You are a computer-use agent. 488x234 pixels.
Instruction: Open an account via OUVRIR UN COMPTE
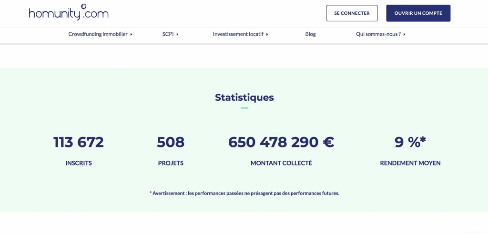pos(418,13)
